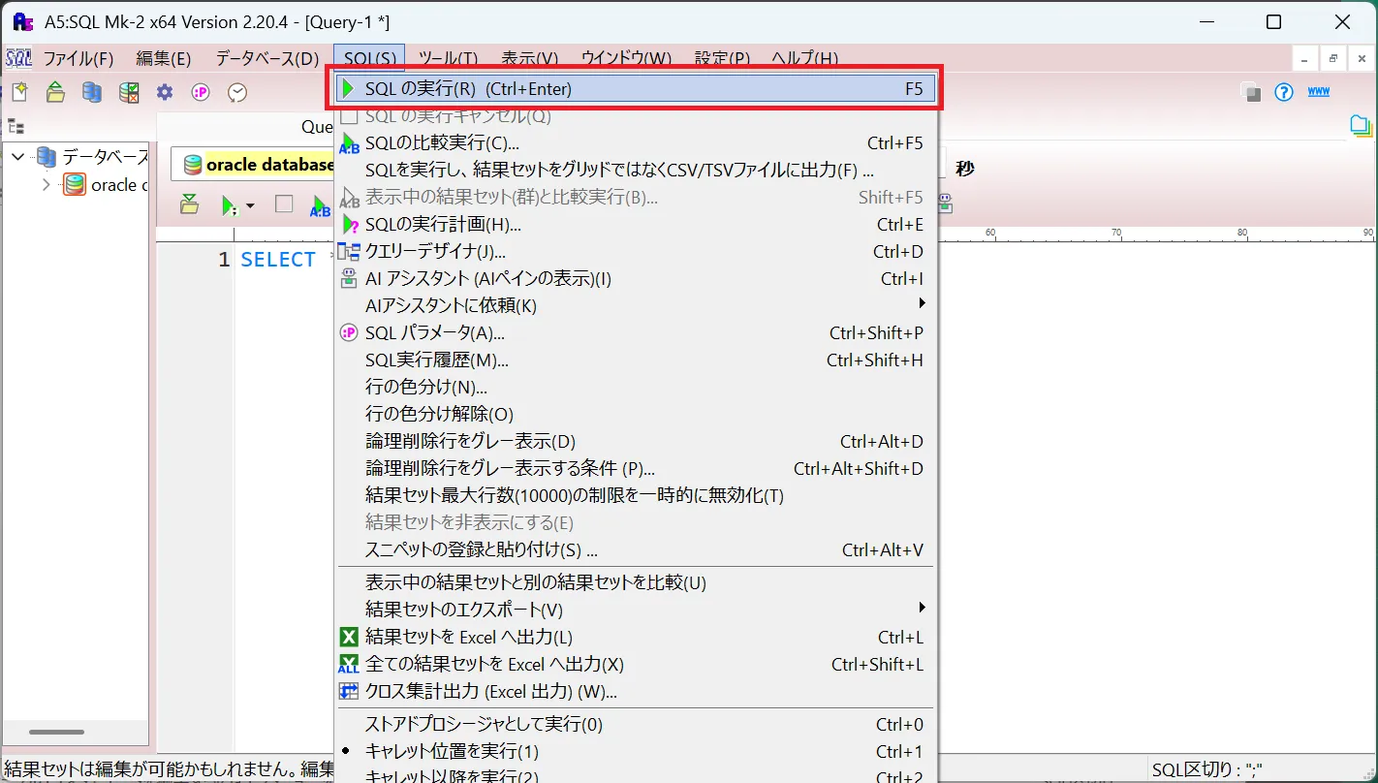This screenshot has width=1378, height=783.
Task: Open 結果セットのエクスポート(V) submenu
Action: coord(635,610)
